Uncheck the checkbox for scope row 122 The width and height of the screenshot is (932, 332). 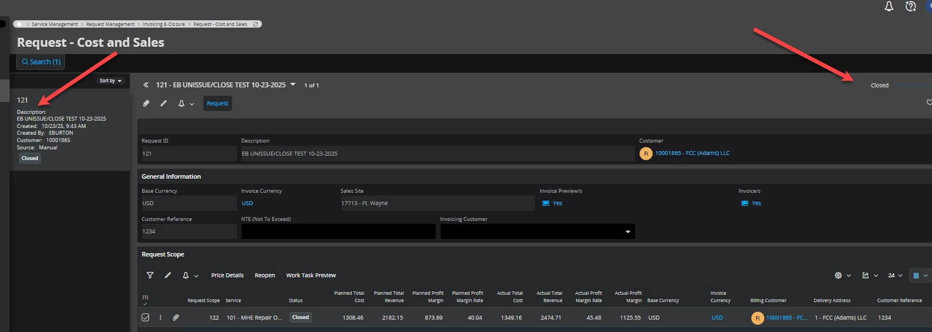146,318
